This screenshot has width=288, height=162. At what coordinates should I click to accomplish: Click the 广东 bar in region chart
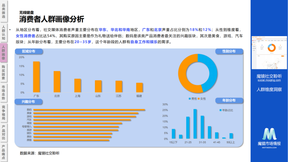point(37,77)
